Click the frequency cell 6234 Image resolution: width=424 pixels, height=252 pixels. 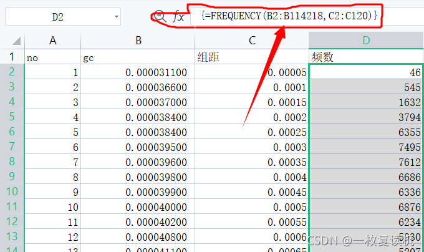(366, 221)
